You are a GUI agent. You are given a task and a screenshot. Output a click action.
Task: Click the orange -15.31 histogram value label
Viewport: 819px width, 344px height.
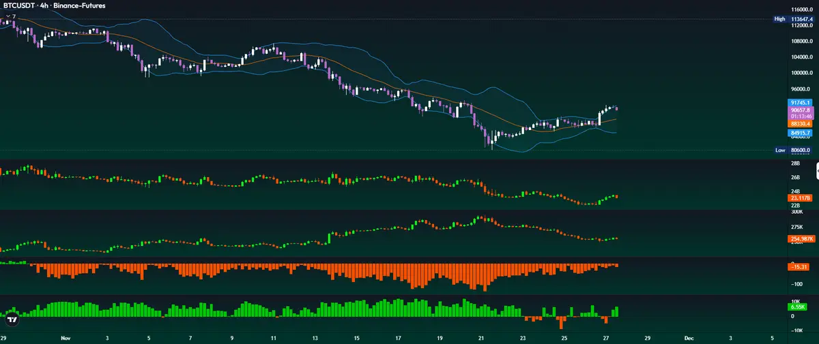[x=799, y=266]
